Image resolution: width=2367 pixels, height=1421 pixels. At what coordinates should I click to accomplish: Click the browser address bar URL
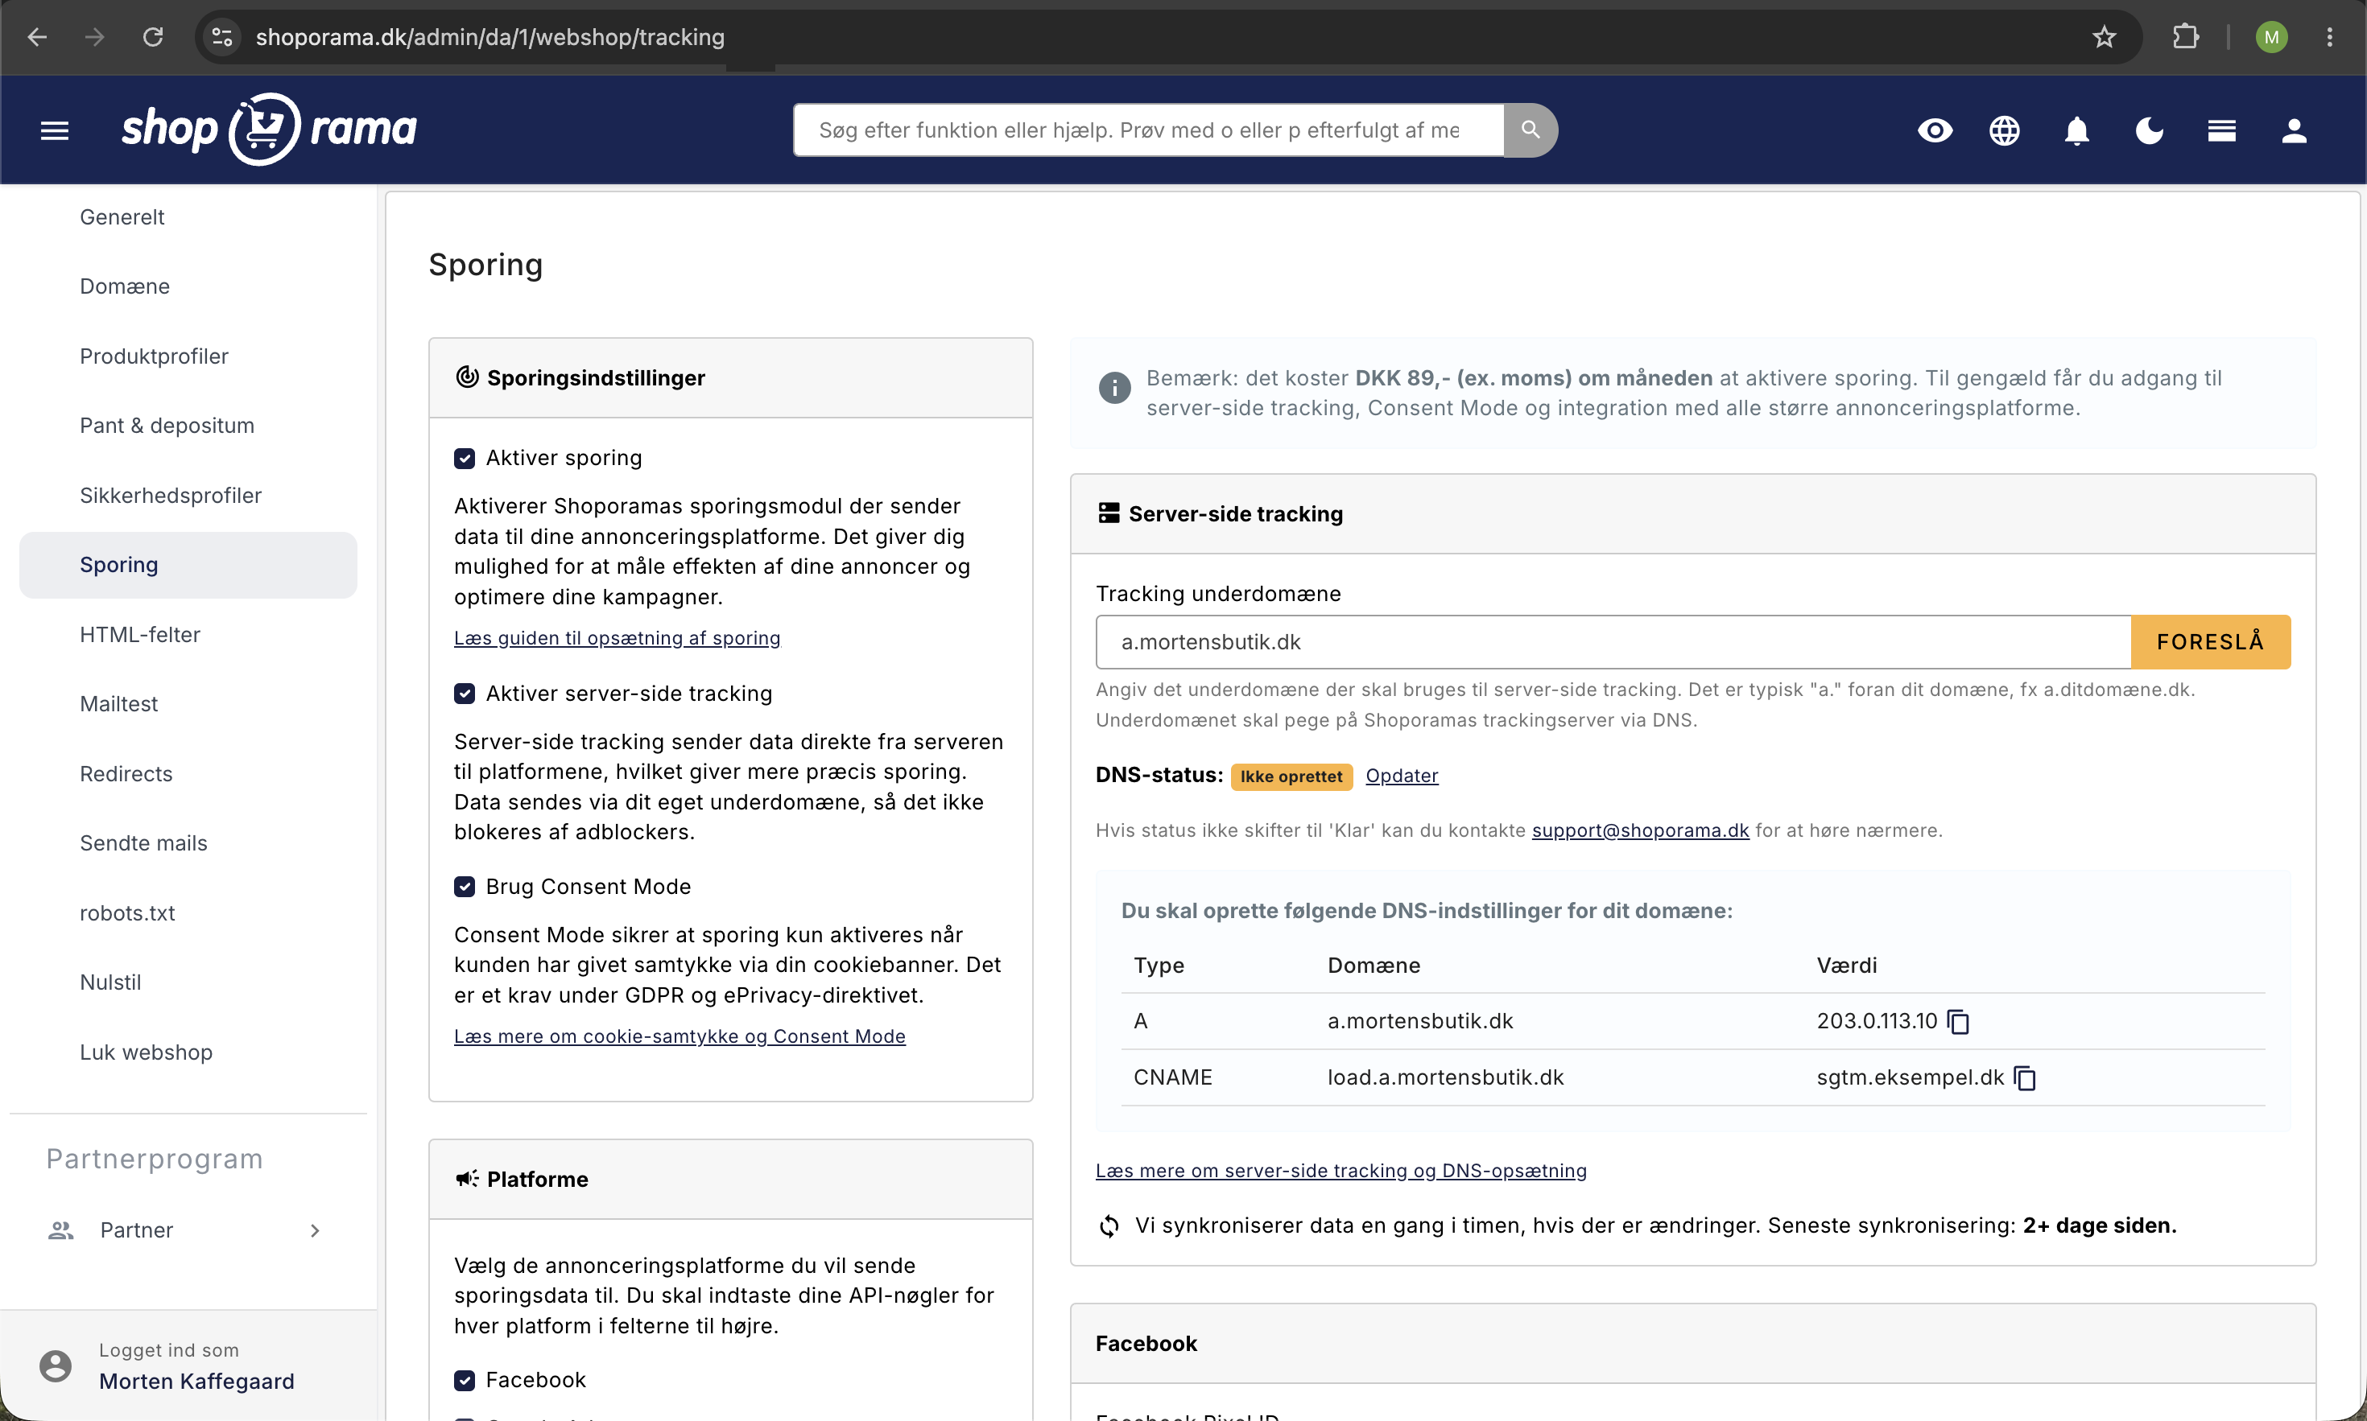point(490,37)
